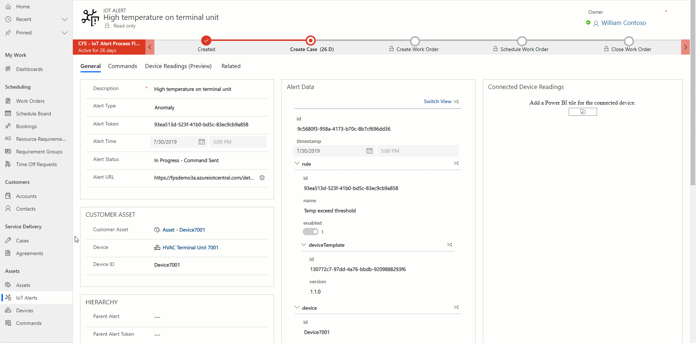Open Bookings in the sidebar
The width and height of the screenshot is (696, 343).
pos(26,126)
